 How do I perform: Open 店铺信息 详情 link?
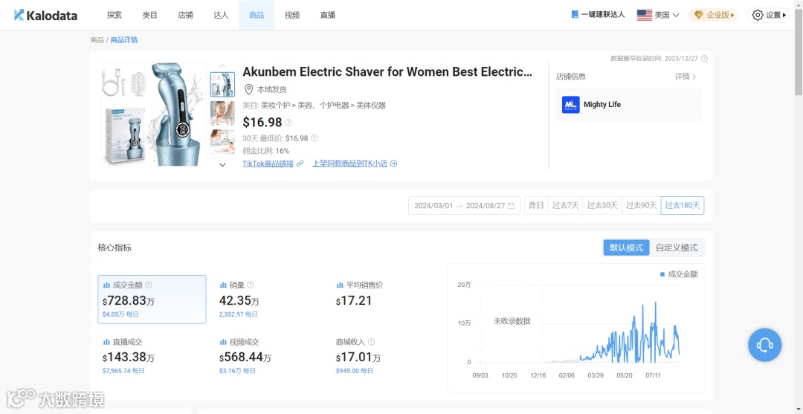686,77
